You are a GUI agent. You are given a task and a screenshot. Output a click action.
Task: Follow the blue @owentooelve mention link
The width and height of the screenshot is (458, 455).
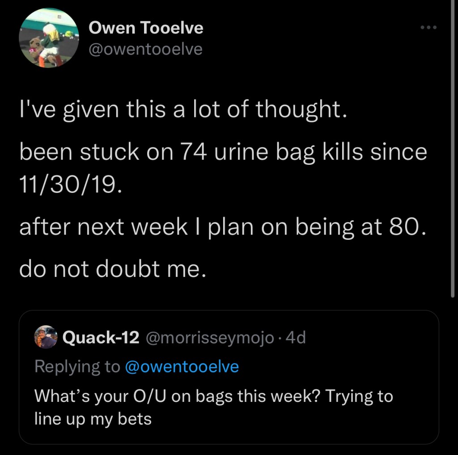point(182,367)
